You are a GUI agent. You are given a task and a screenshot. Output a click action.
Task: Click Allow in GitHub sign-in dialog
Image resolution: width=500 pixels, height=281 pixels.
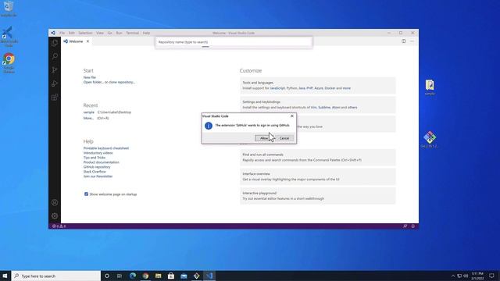point(264,138)
